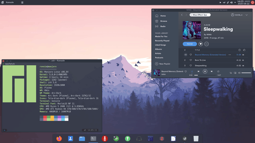Mute with the Spotify volume icon

tap(239, 73)
